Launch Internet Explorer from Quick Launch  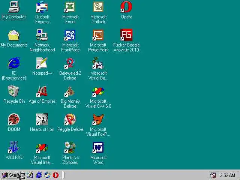39,175
